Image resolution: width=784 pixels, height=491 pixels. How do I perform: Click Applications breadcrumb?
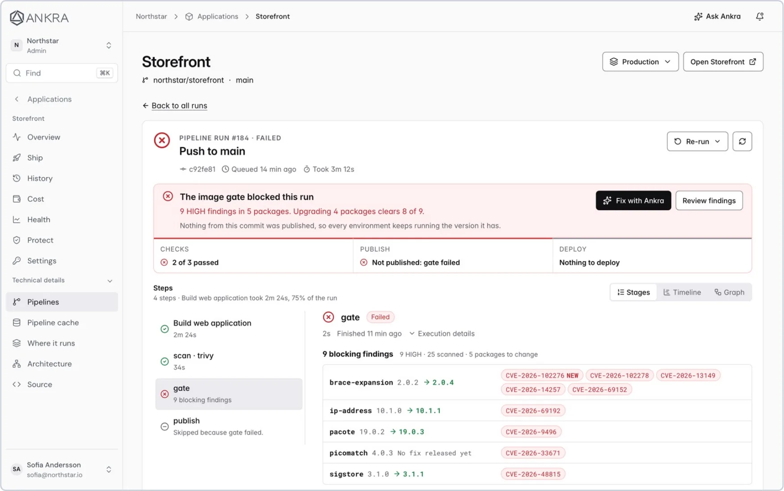[x=212, y=17]
